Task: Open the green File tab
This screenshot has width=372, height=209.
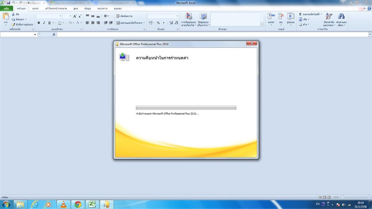Action: click(7, 8)
